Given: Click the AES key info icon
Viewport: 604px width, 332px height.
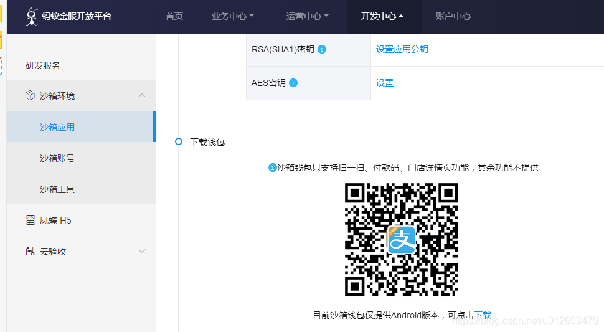Looking at the screenshot, I should click(293, 83).
